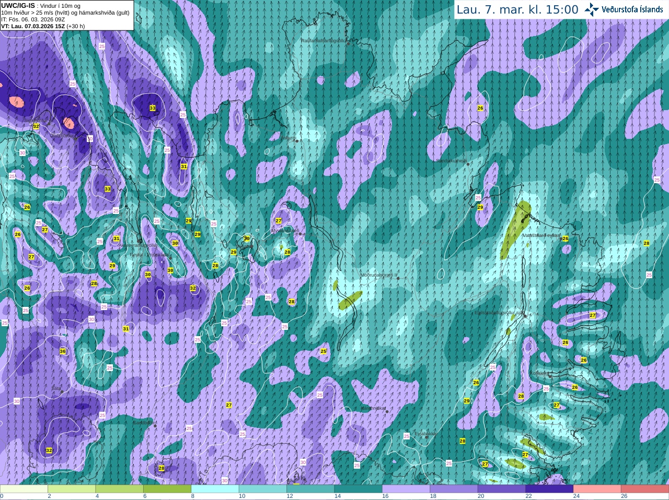The height and width of the screenshot is (500, 669).
Task: Pick the 2–4 m/s light green legend swatch
Action: point(72,489)
